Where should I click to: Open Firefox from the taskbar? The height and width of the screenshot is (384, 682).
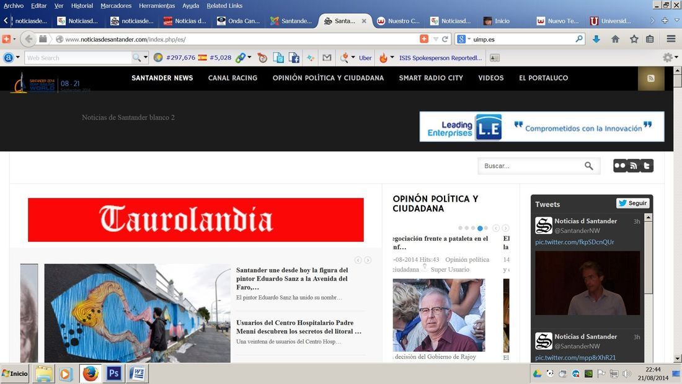click(91, 373)
